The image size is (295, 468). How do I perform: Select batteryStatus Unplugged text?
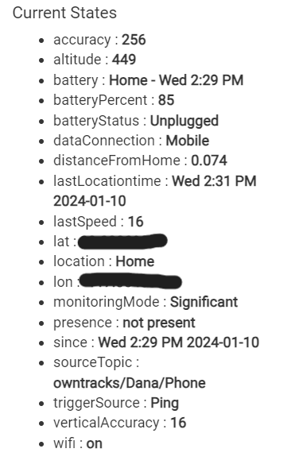pyautogui.click(x=184, y=121)
